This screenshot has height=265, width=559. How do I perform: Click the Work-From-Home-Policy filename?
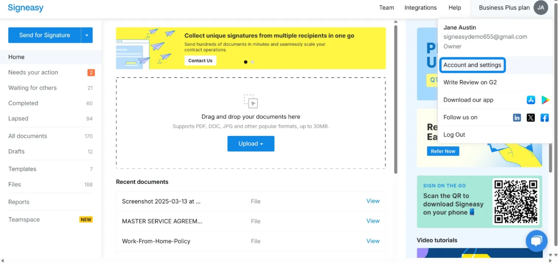(156, 241)
